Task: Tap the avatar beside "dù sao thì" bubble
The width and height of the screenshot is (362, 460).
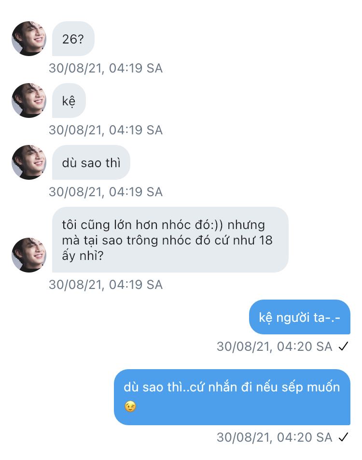Action: 29,162
